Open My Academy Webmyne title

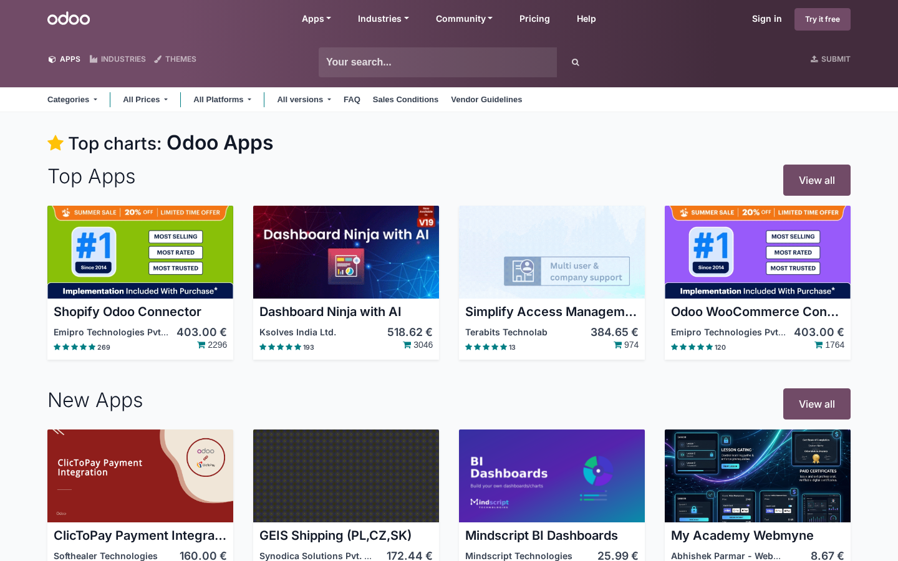742,535
